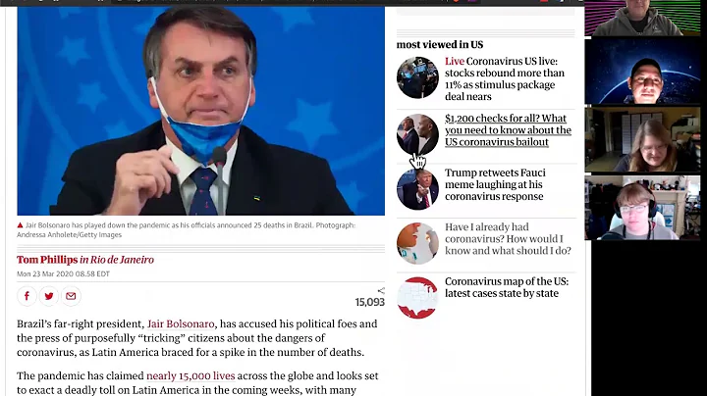Open 'Have I already had coronavirus?' headline
Viewport: 707px width, 396px height.
[x=508, y=239]
